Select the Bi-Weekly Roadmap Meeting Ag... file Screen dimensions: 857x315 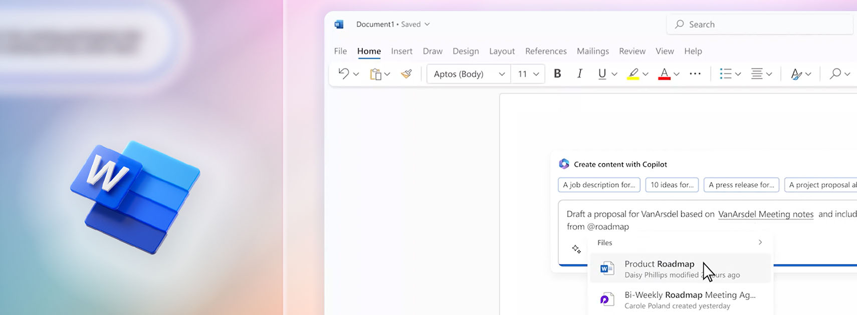pos(680,299)
